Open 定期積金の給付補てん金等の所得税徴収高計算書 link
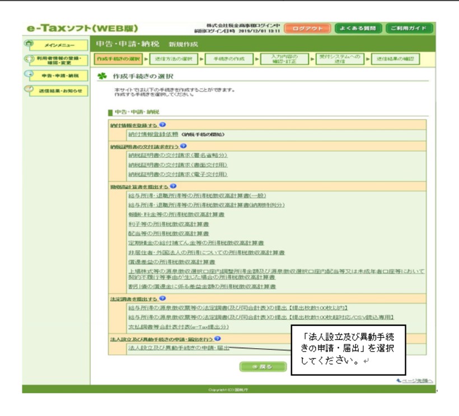Image resolution: width=459 pixels, height=416 pixels. click(x=196, y=242)
